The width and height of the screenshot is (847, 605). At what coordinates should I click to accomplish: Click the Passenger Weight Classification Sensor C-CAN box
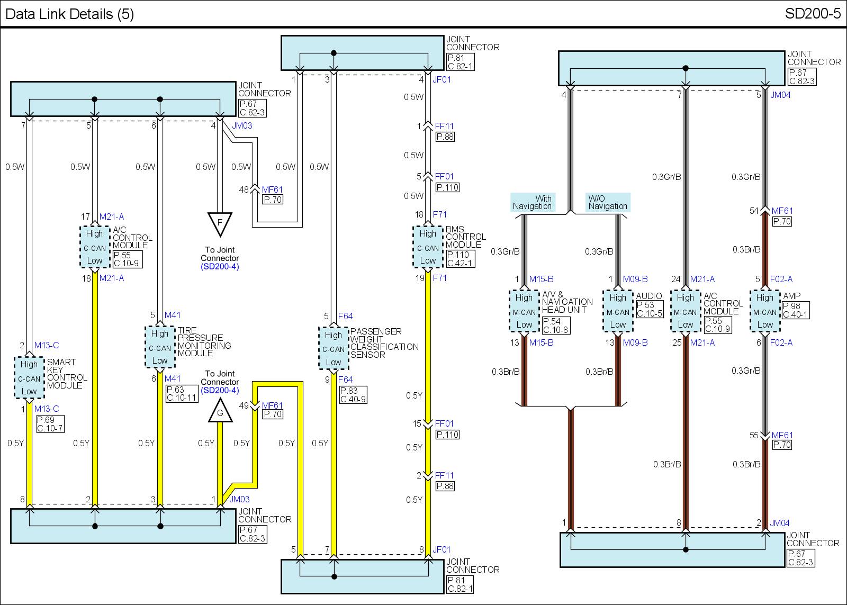tap(333, 349)
